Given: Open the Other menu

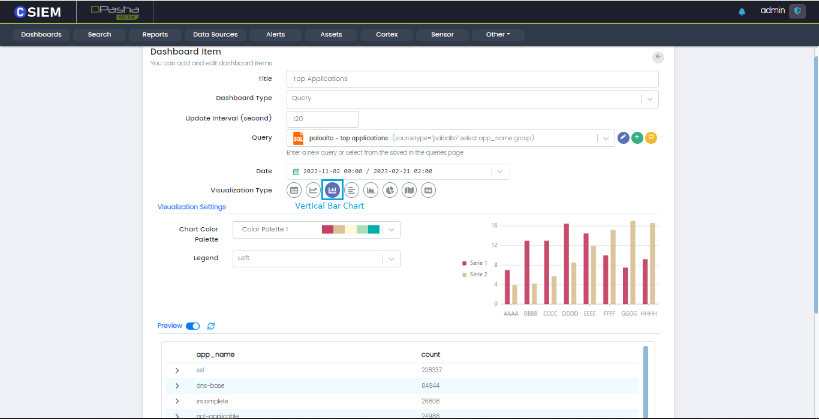Looking at the screenshot, I should [x=498, y=35].
